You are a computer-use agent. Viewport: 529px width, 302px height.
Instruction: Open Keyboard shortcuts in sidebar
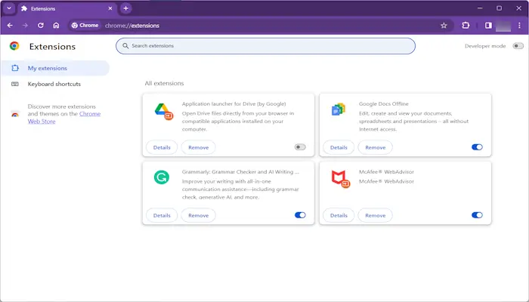click(55, 84)
